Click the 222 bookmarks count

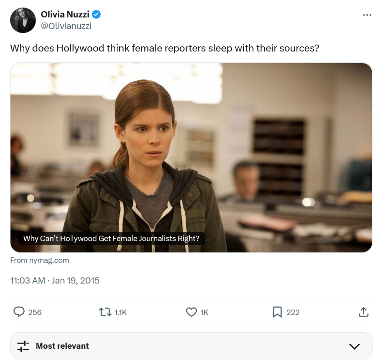point(293,312)
